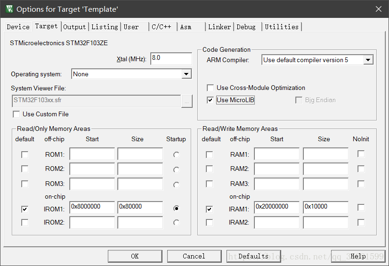Close the Options for Target dialog
389x266 pixels.
click(379, 9)
